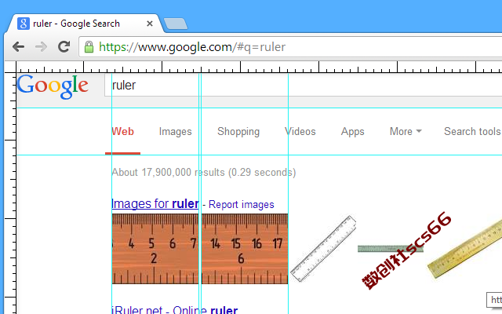502x314 pixels.
Task: Switch to the Videos search tab
Action: (x=300, y=131)
